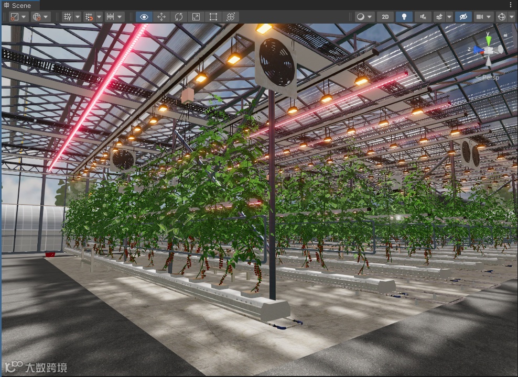Expand the grid visibility options dropdown
The height and width of the screenshot is (377, 518).
78,17
